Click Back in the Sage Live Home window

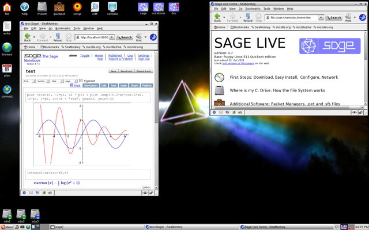217,17
